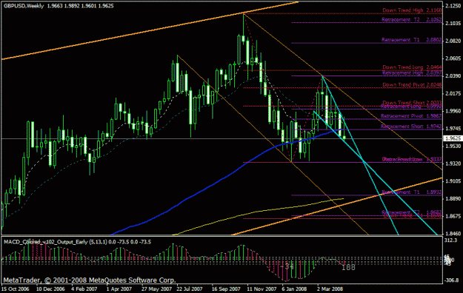Click price scale value 2.0175

(x=453, y=93)
